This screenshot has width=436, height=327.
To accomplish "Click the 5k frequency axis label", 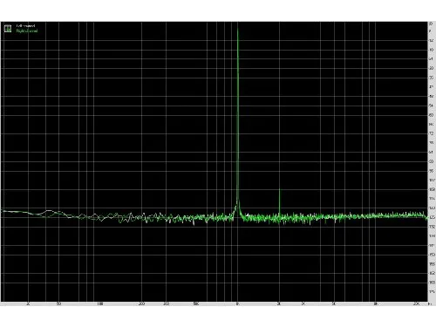I will point(334,304).
